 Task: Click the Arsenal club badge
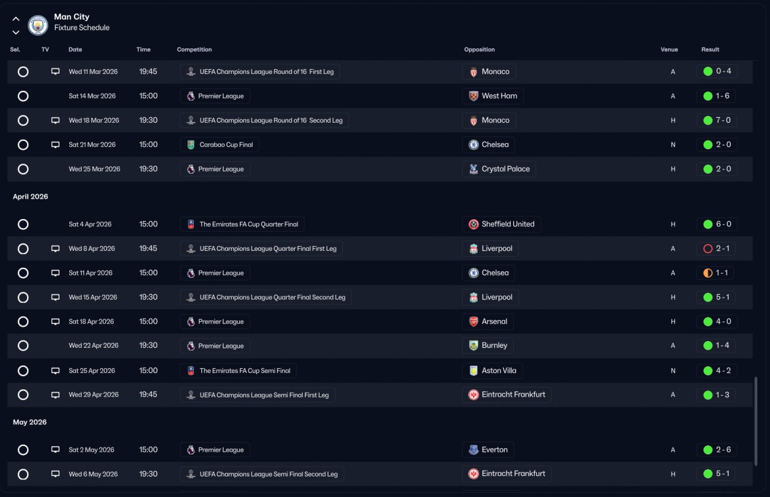[x=473, y=321]
